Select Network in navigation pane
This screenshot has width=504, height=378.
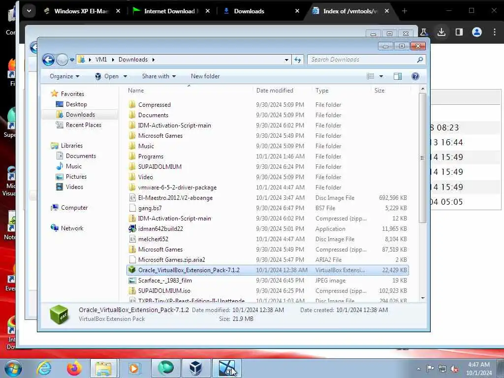click(x=72, y=228)
